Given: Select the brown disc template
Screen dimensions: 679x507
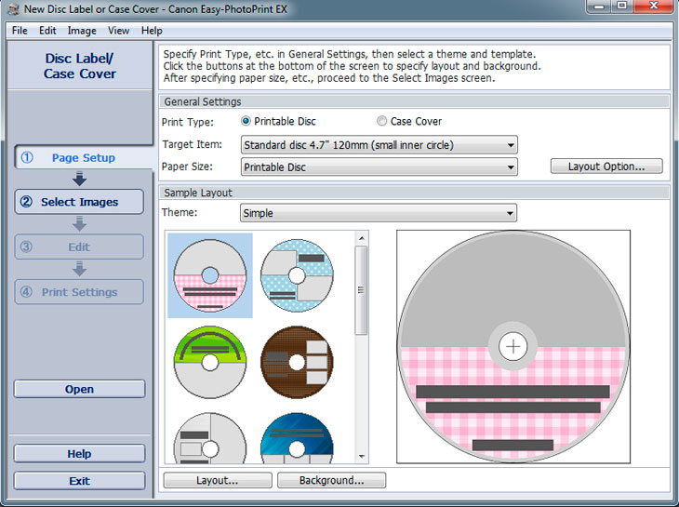Looking at the screenshot, I should pos(297,362).
